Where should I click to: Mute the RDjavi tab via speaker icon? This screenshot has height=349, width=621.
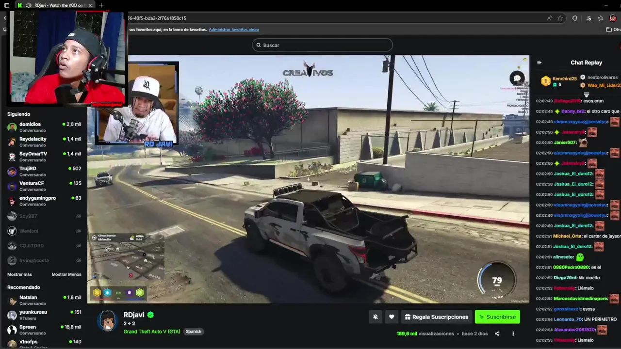tap(29, 5)
